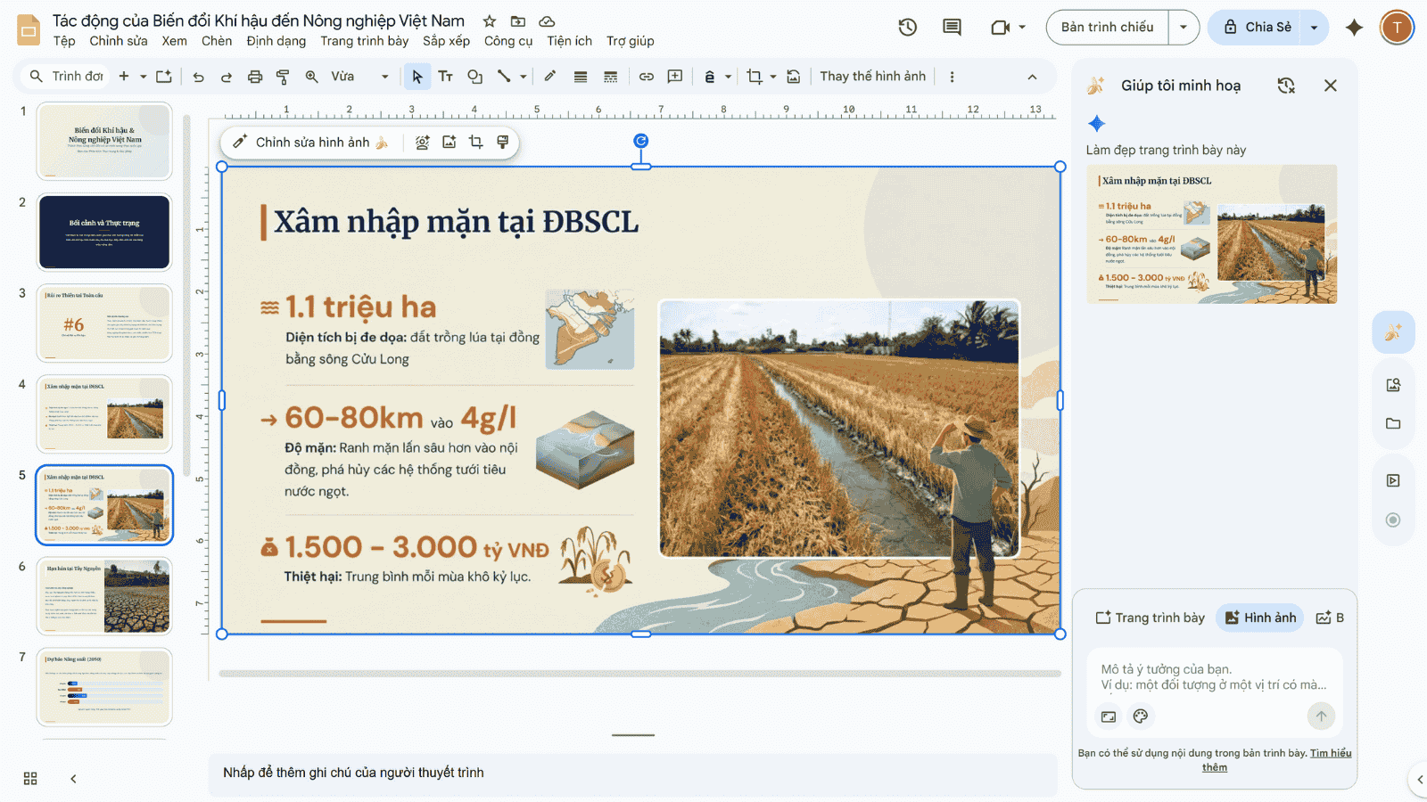Select the paint format roller tool
The width and height of the screenshot is (1427, 802).
[x=283, y=77]
